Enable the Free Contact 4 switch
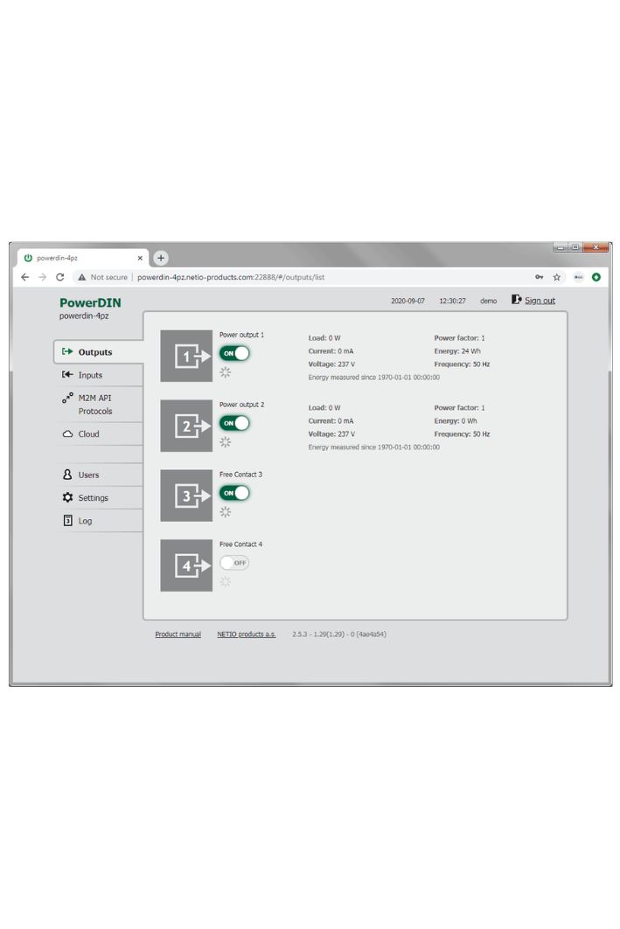The image size is (620, 929). click(234, 563)
